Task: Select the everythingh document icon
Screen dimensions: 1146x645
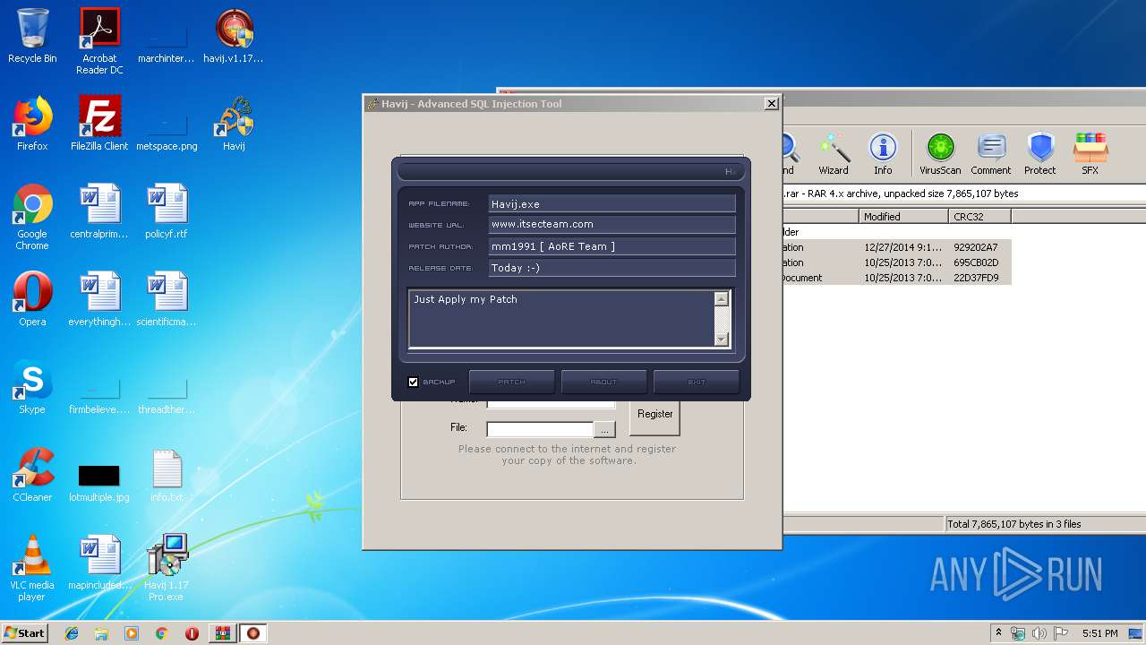Action: 99,299
